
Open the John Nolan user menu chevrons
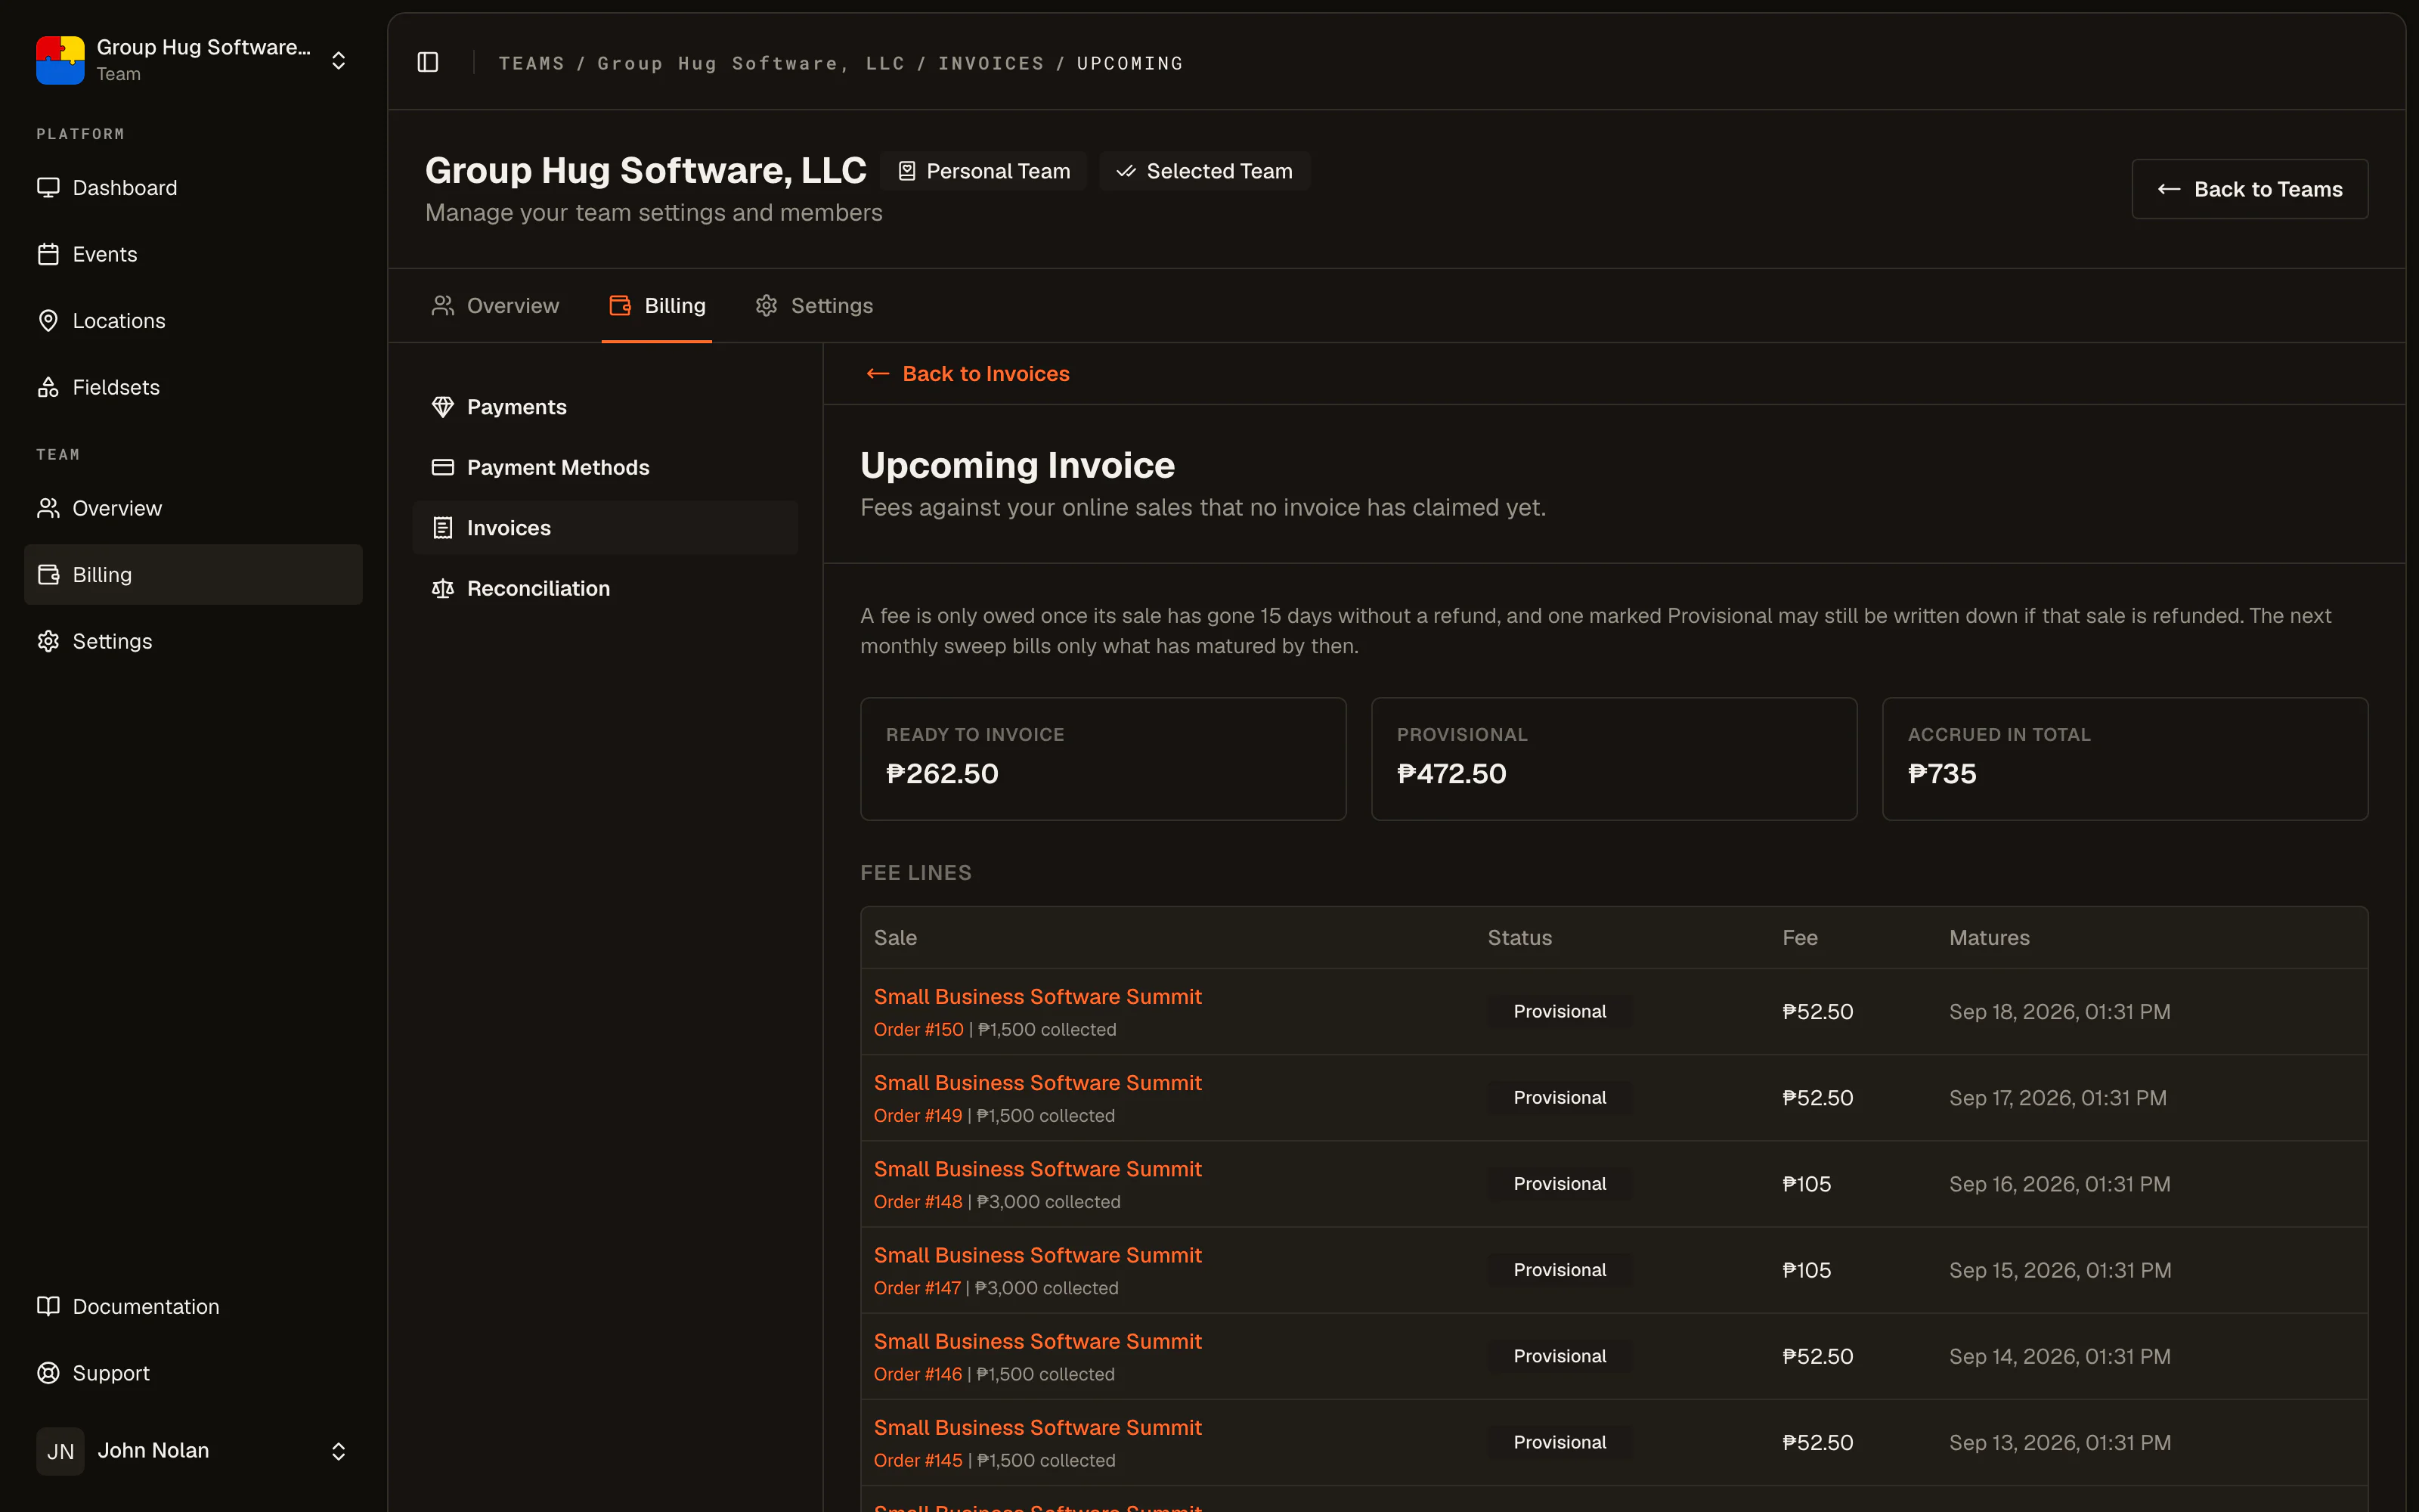click(339, 1451)
